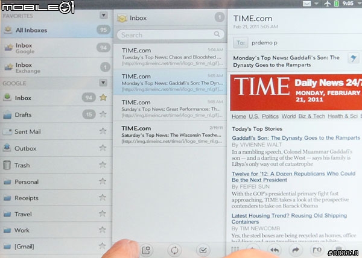Open Gaddafi's Son: The Dynasty article link
This screenshot has width=362, height=258.
click(296, 138)
